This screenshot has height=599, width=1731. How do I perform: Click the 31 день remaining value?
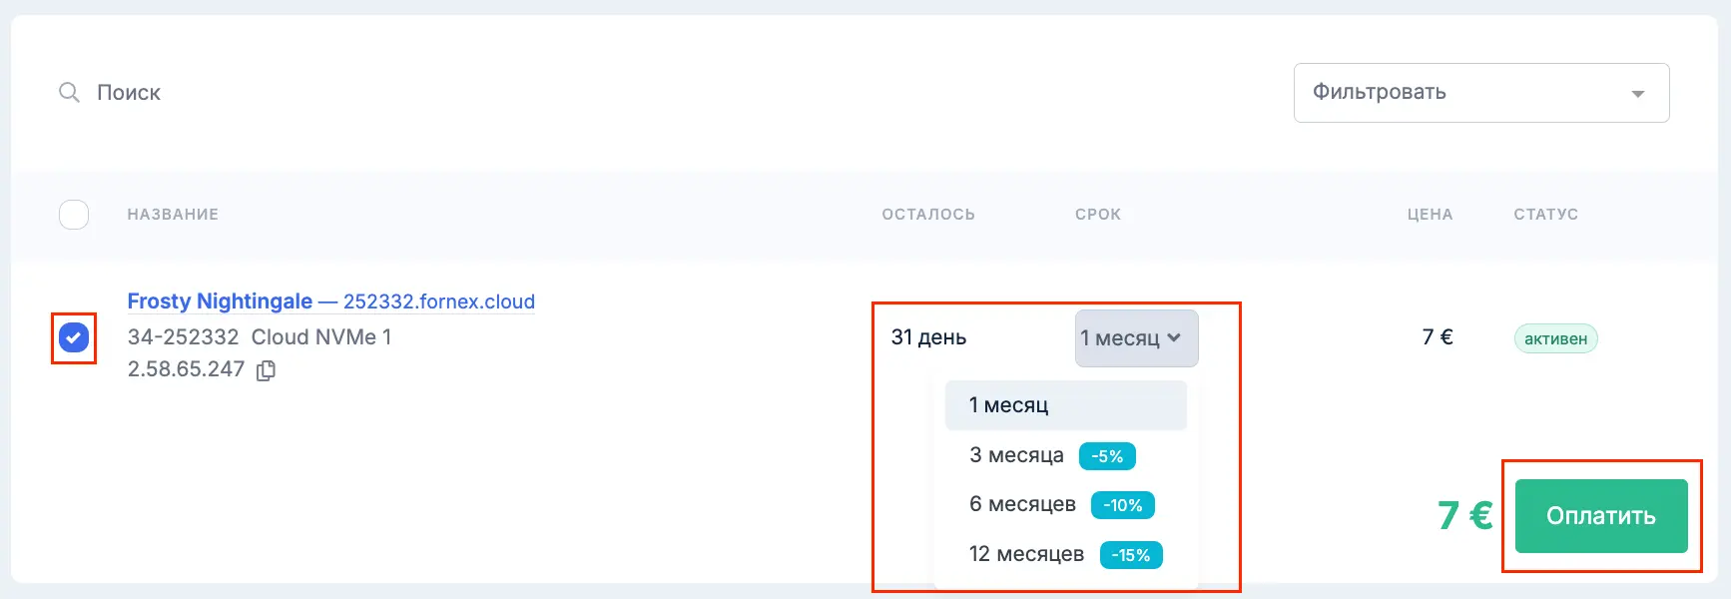(x=928, y=337)
